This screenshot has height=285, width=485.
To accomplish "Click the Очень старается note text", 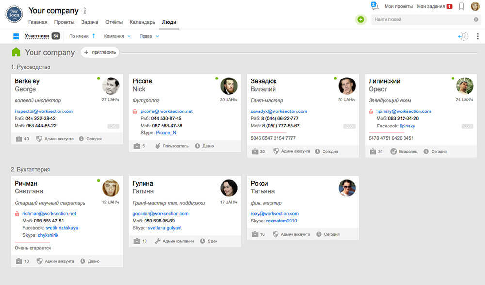I will tap(33, 248).
